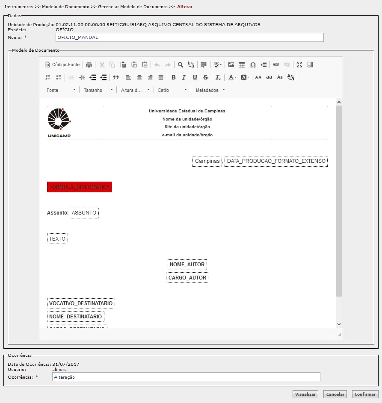Select the NOME_AUTOR placeholder
Viewport: 382px width, 403px height.
click(x=187, y=265)
